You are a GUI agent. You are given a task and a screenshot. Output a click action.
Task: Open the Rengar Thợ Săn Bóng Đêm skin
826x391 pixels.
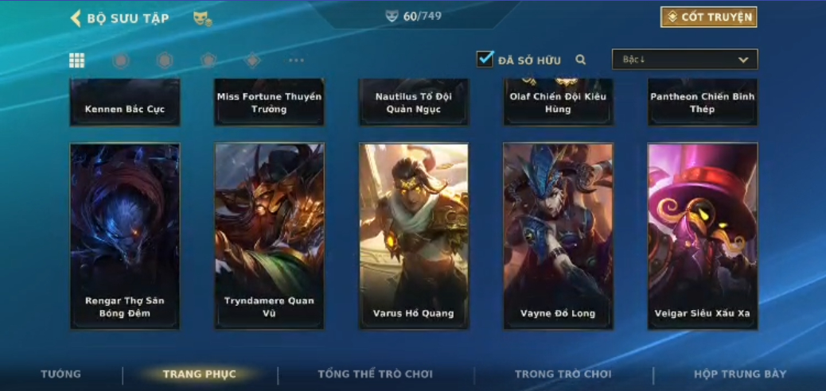125,236
